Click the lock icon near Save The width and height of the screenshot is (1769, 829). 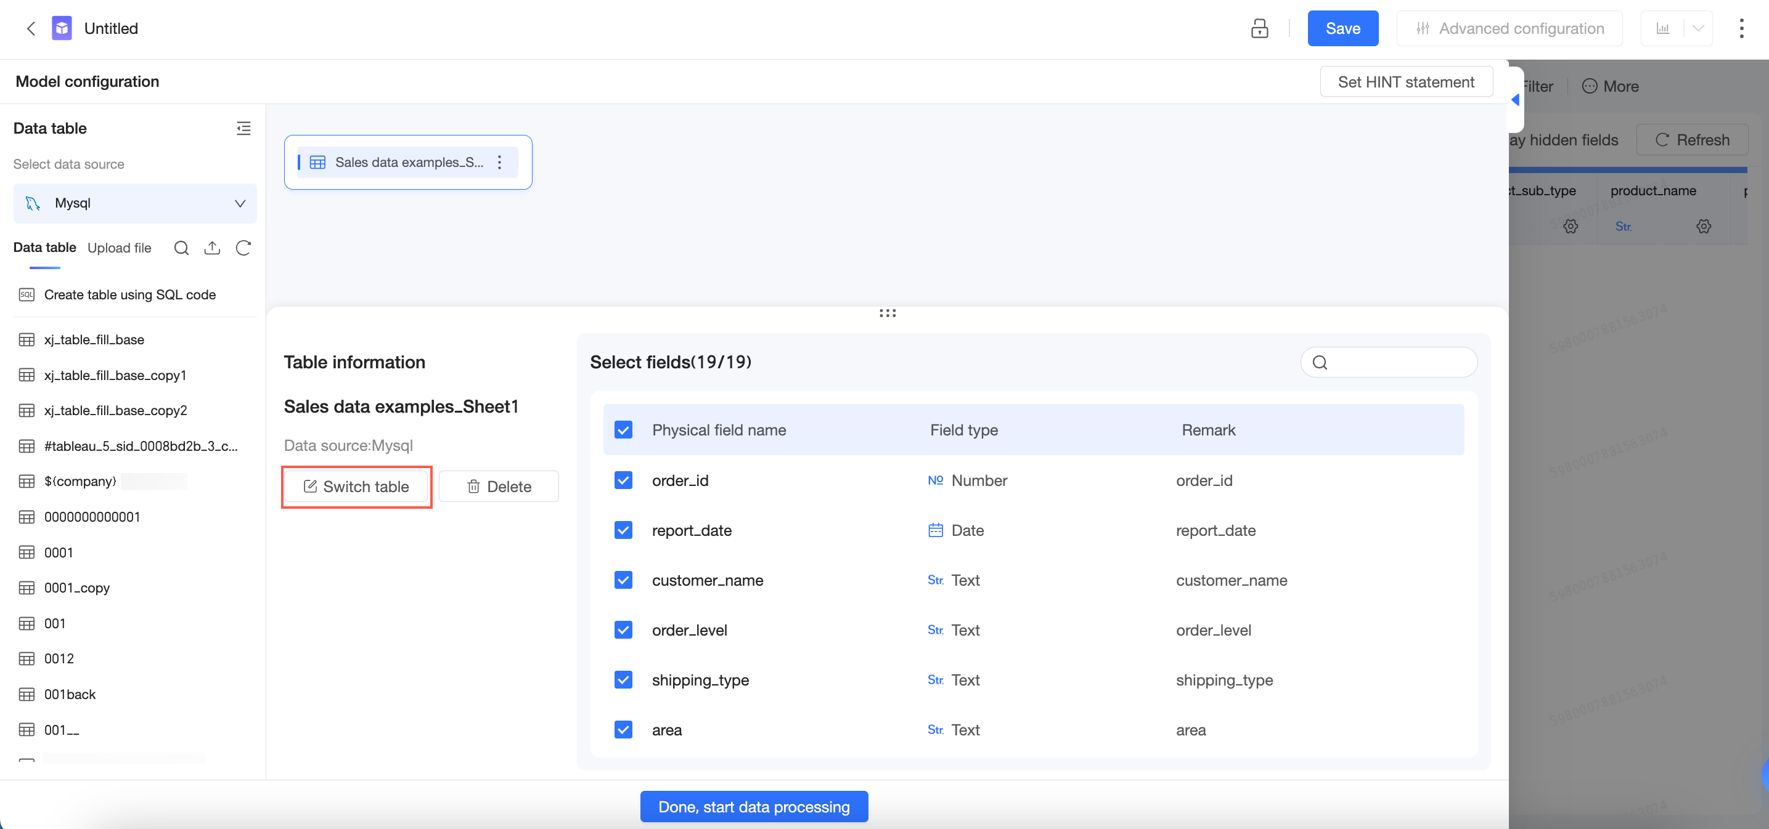click(x=1259, y=28)
